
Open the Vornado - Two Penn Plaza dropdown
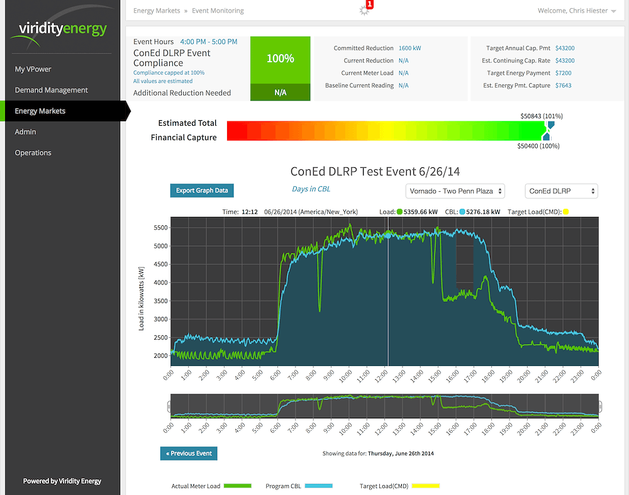click(x=455, y=191)
